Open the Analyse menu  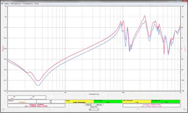[36, 4]
